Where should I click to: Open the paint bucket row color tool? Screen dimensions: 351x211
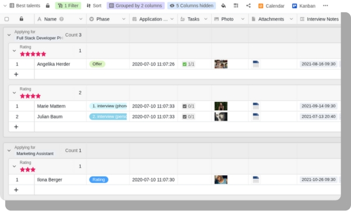pyautogui.click(x=223, y=6)
